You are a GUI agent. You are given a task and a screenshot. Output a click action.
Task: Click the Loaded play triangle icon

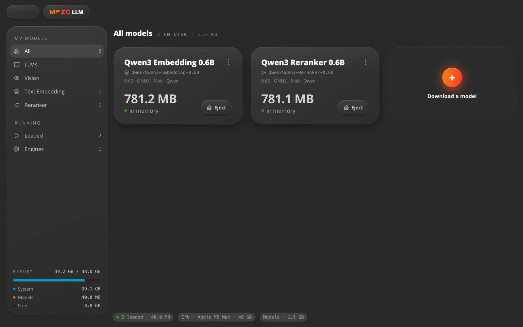(x=17, y=135)
